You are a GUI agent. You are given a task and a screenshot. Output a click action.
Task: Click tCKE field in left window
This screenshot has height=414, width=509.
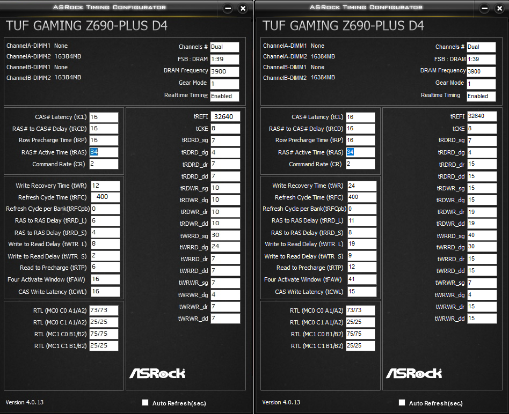tap(226, 129)
